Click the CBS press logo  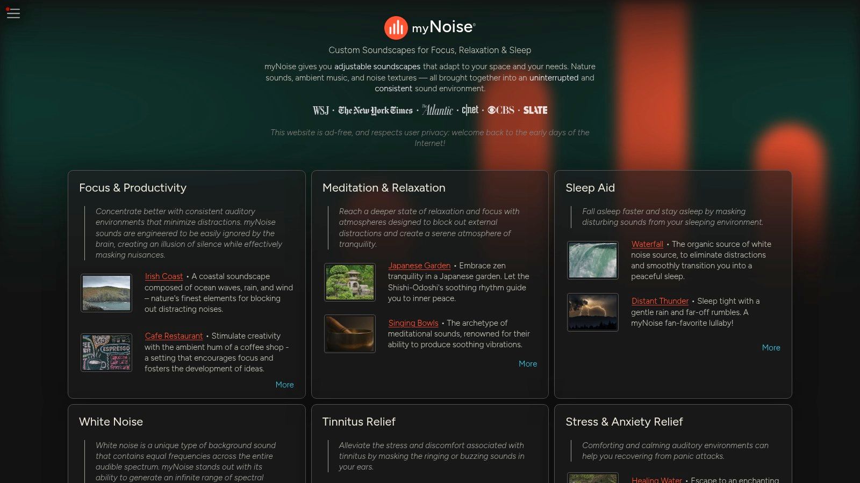click(x=501, y=110)
